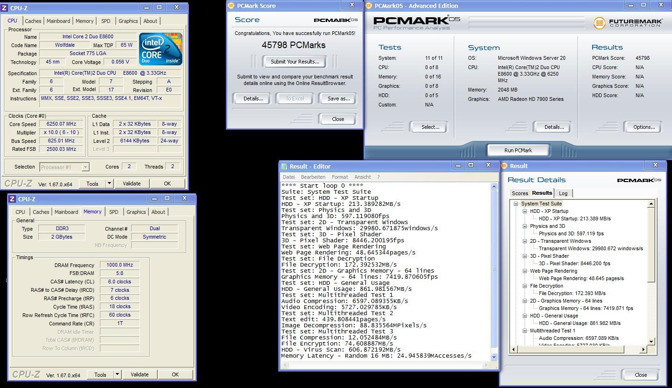Click OK in top CPU-Z window
This screenshot has width=672, height=388.
tap(167, 183)
